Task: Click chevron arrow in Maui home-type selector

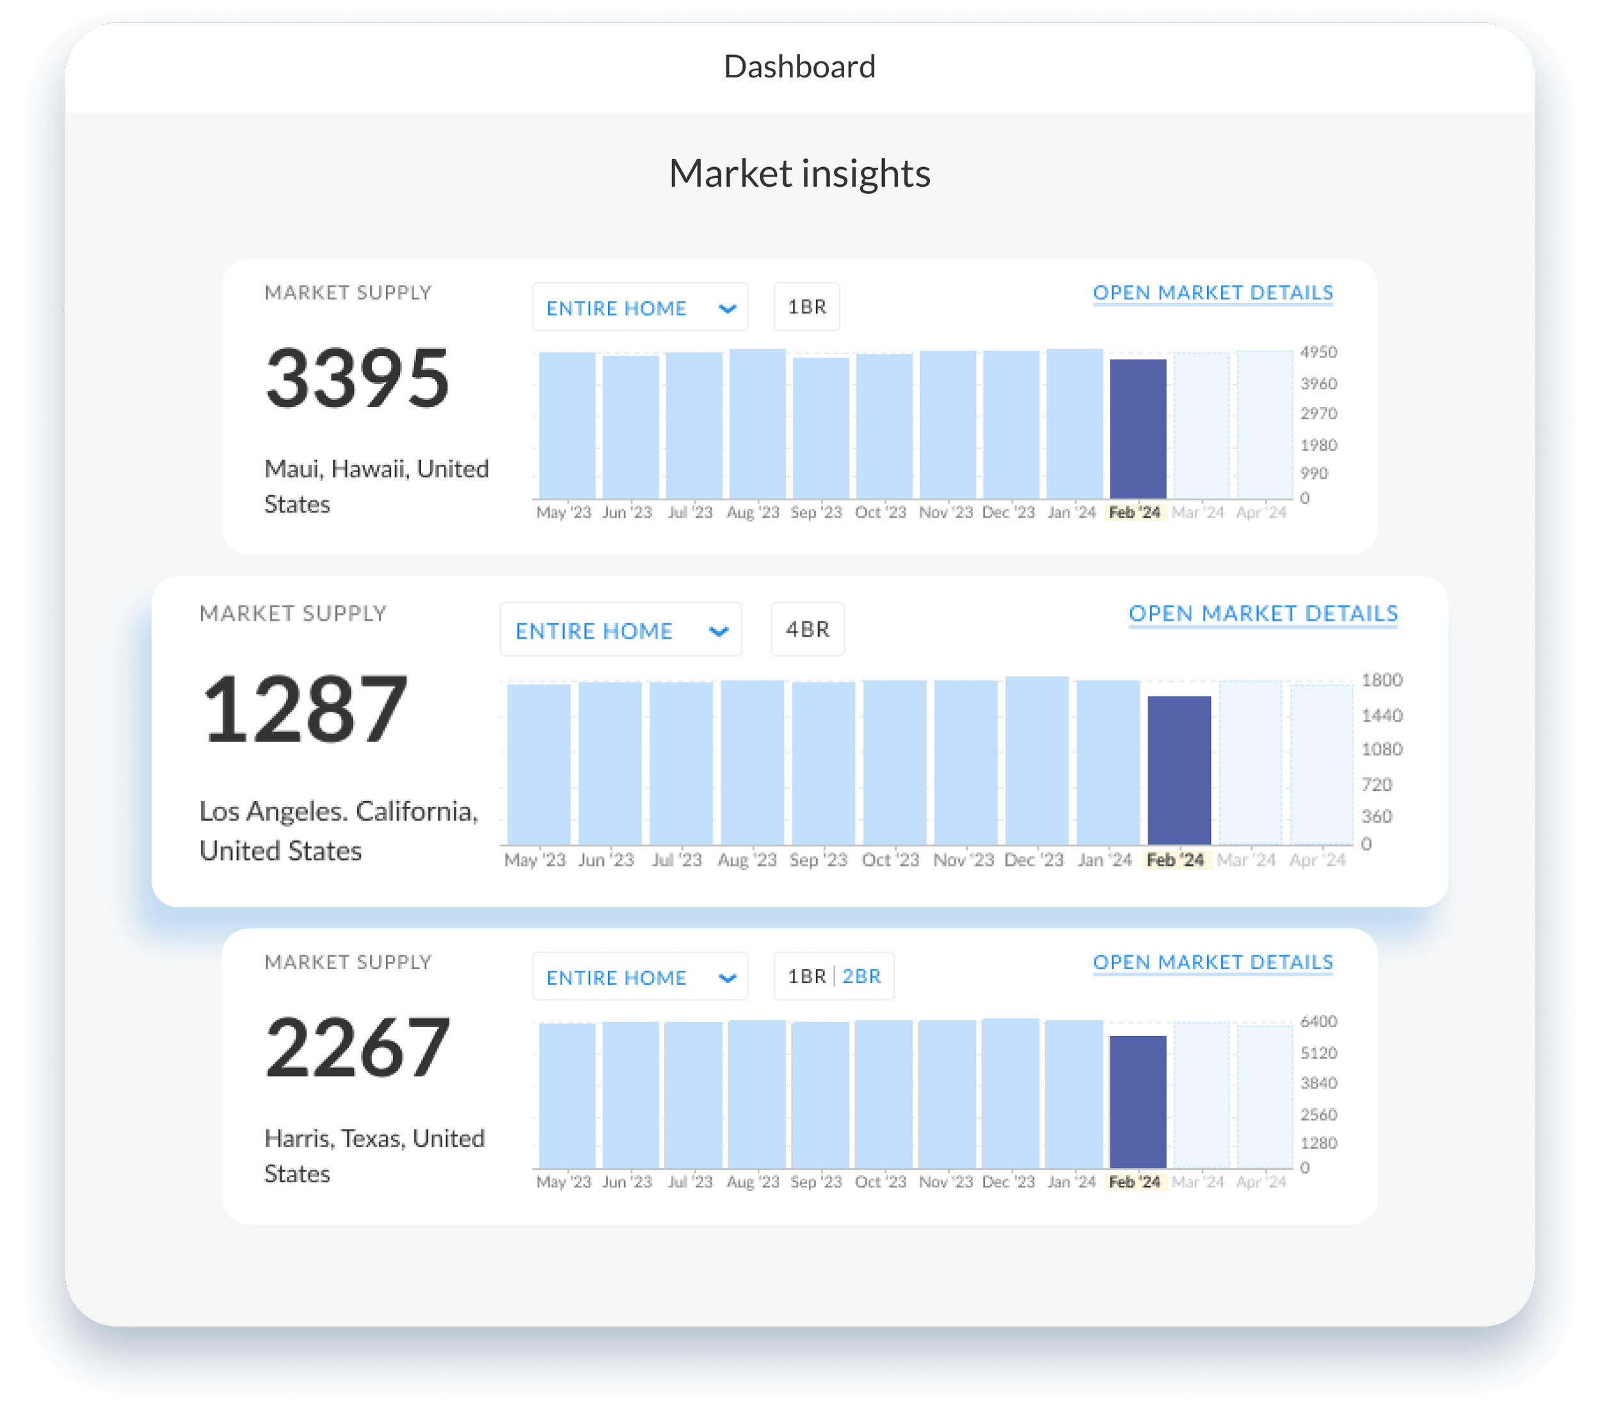Action: pos(727,309)
